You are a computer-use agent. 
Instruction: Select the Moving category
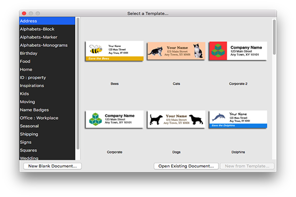pos(47,102)
